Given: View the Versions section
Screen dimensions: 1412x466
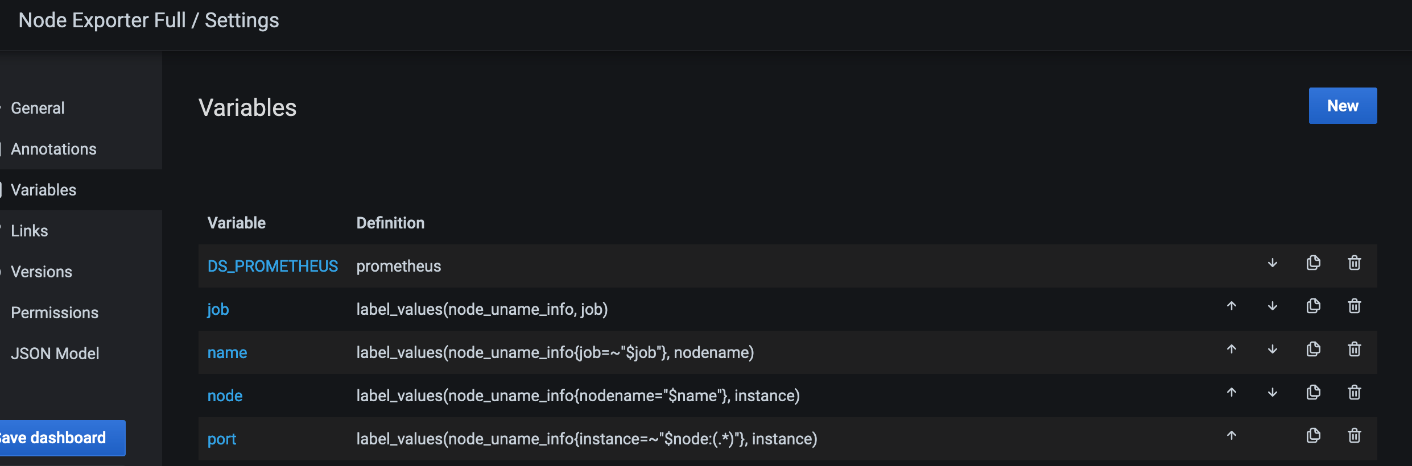Looking at the screenshot, I should 41,272.
